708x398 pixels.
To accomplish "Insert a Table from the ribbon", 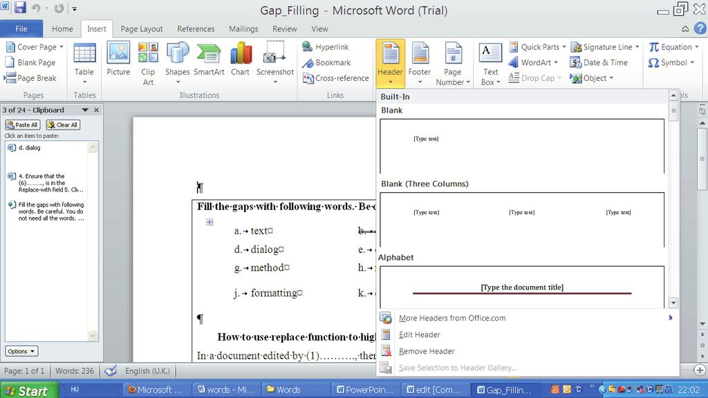I will coord(84,64).
